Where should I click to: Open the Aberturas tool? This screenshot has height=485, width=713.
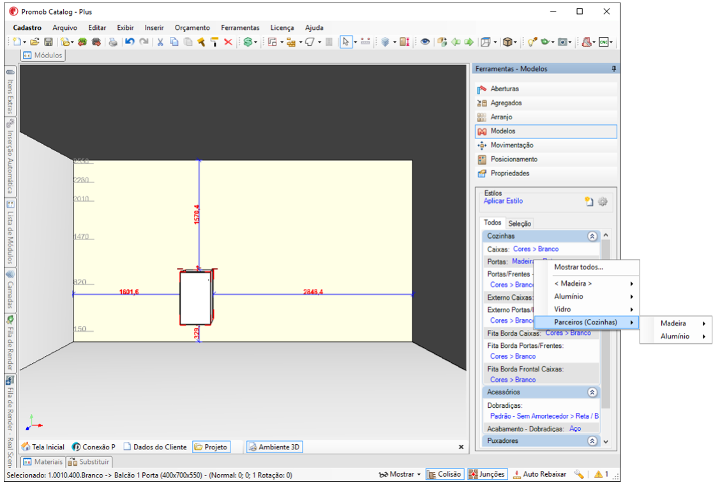(x=546, y=89)
